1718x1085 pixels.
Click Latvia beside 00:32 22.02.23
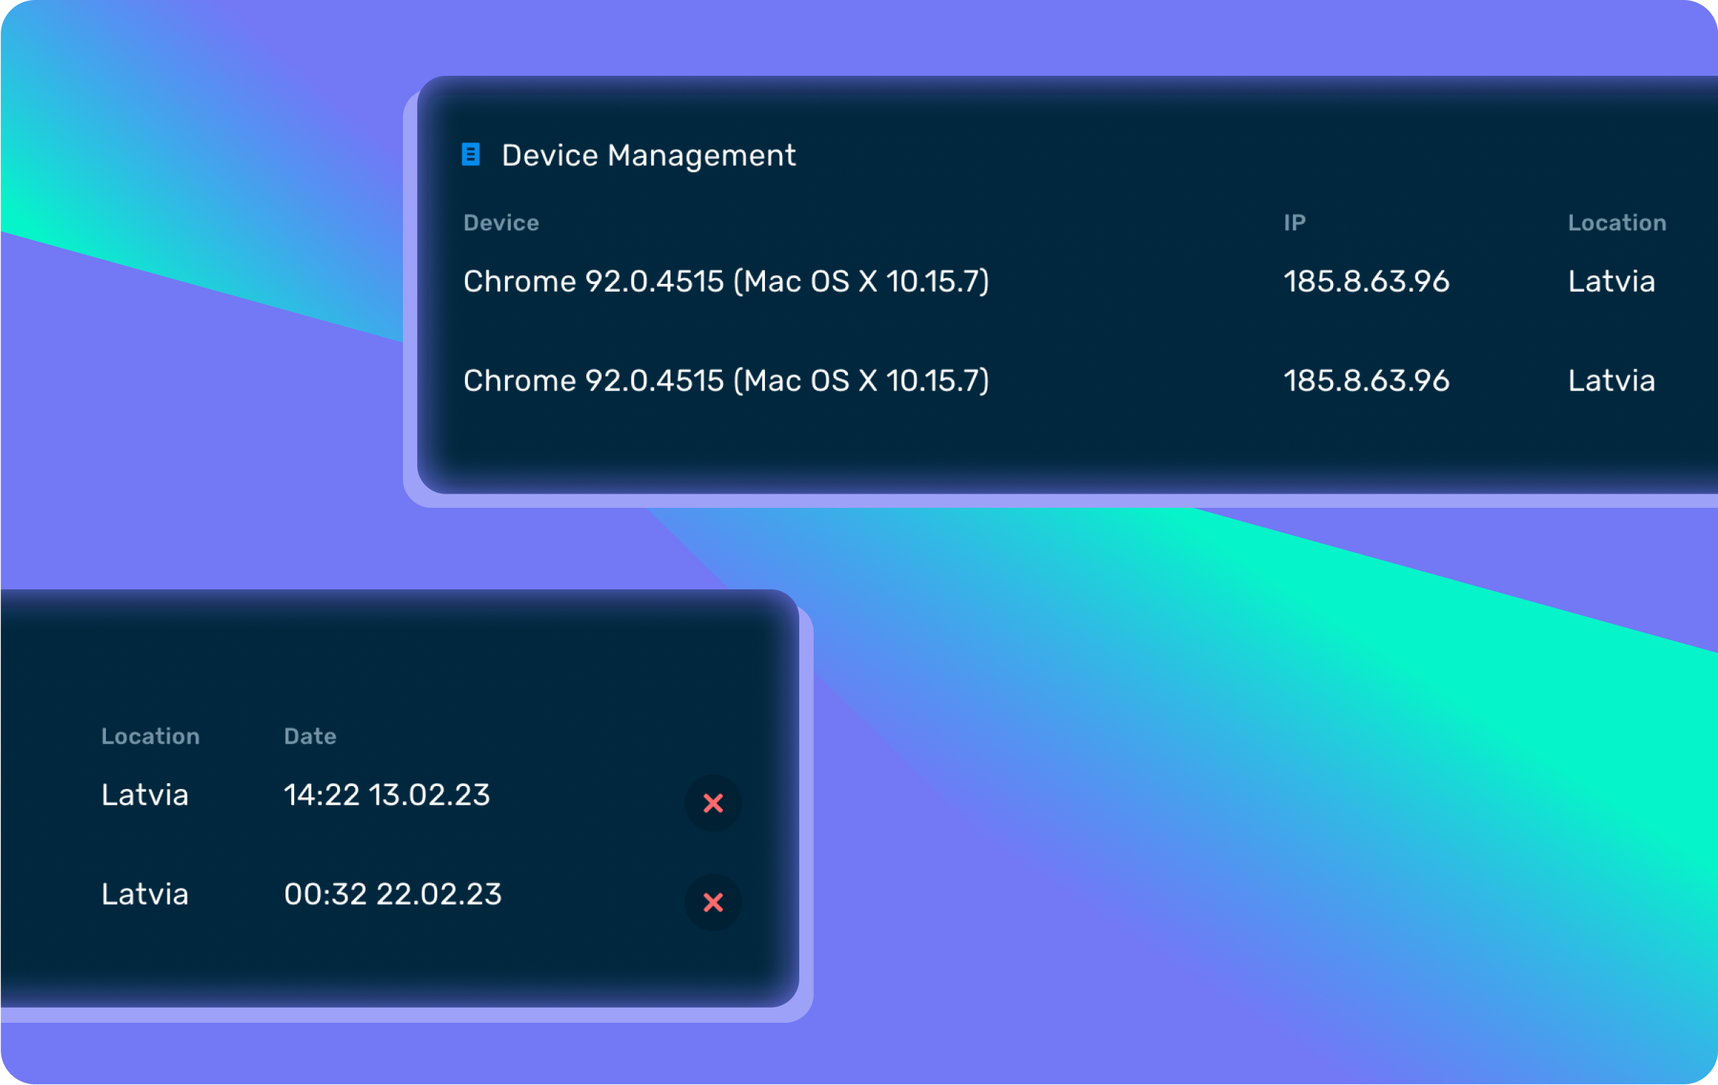[x=145, y=894]
